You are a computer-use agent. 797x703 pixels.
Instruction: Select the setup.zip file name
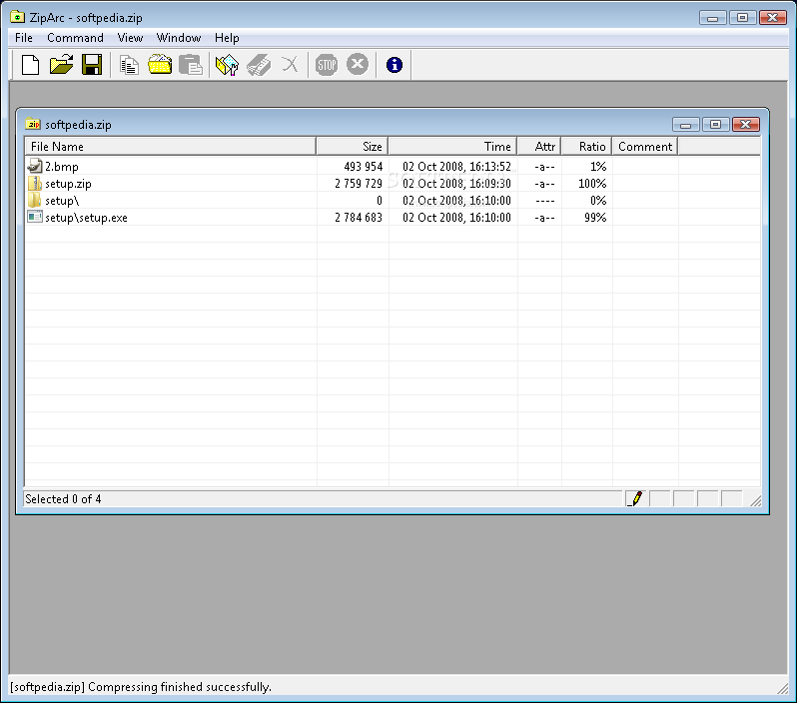[x=68, y=184]
